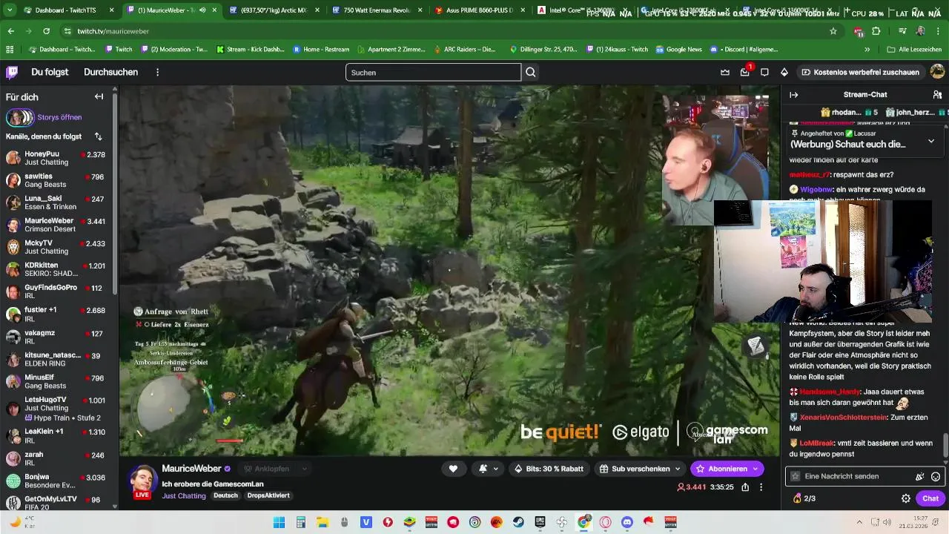Open Durchsuchen navigation item

click(x=110, y=72)
